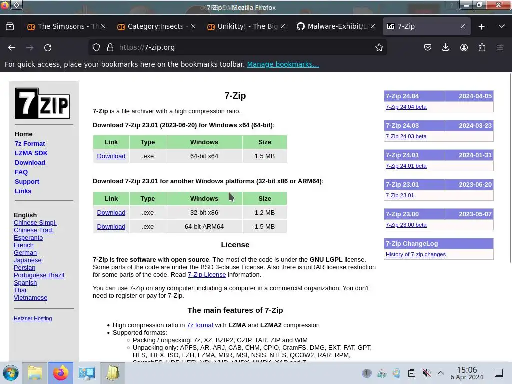Screen dimensions: 512x384
Task: Click the notification badge tray icon
Action: [366, 373]
